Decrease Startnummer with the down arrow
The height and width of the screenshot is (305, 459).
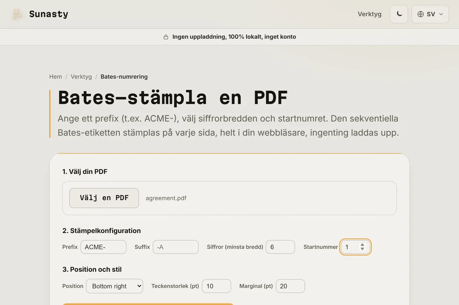pyautogui.click(x=362, y=249)
